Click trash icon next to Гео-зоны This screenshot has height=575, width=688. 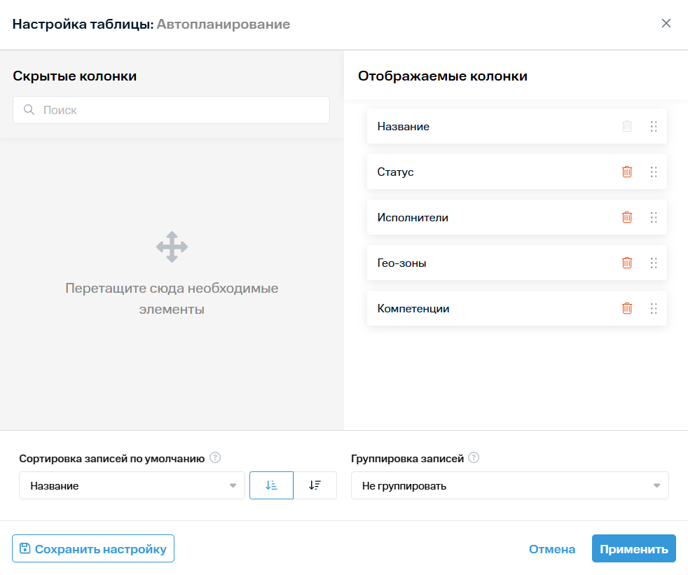click(x=627, y=263)
